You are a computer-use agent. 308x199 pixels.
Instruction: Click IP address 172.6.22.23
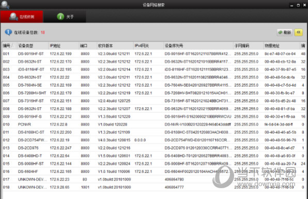tap(60, 179)
